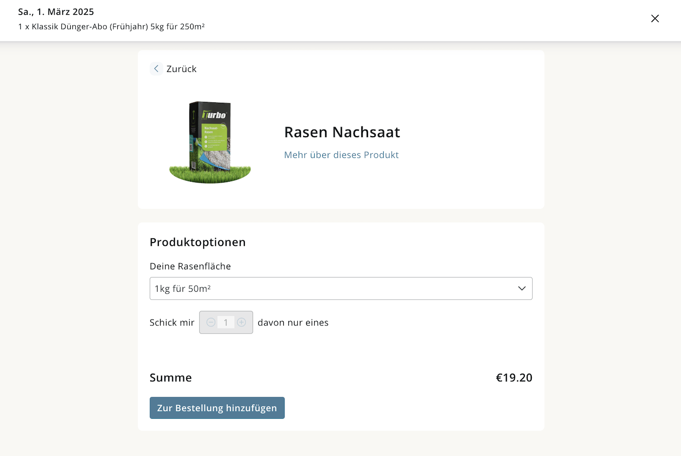Click the quantity number field
The width and height of the screenshot is (681, 456).
tap(226, 322)
